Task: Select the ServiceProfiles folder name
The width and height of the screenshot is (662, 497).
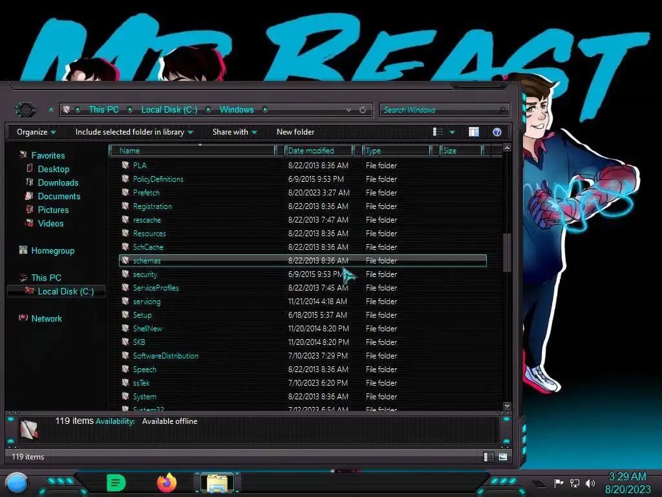Action: (x=156, y=288)
